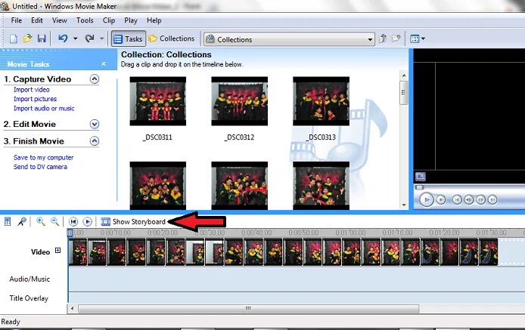Expand the Video track

tap(58, 251)
